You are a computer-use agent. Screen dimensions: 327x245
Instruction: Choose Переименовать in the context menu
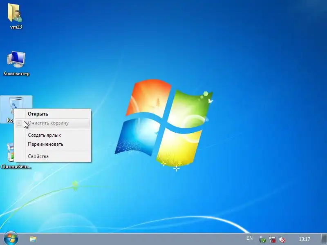coord(52,144)
